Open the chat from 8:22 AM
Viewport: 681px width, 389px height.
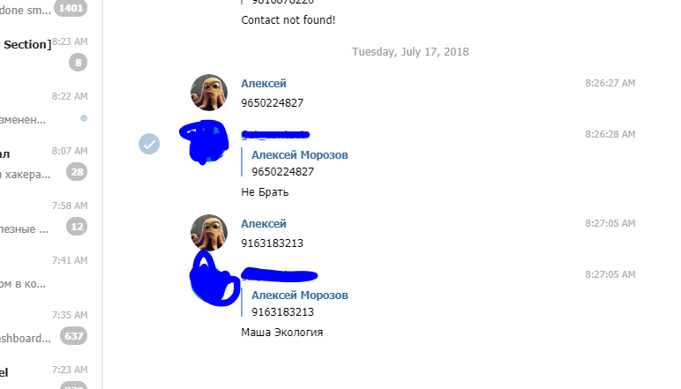coord(43,108)
